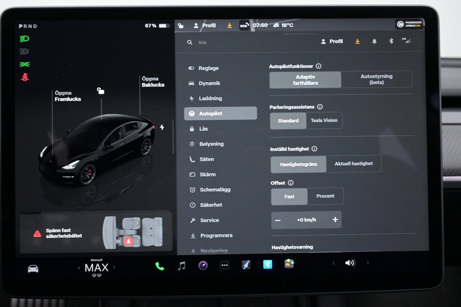Increase fan speed with right chevron
Viewport: 461px width, 307px height.
click(x=114, y=267)
